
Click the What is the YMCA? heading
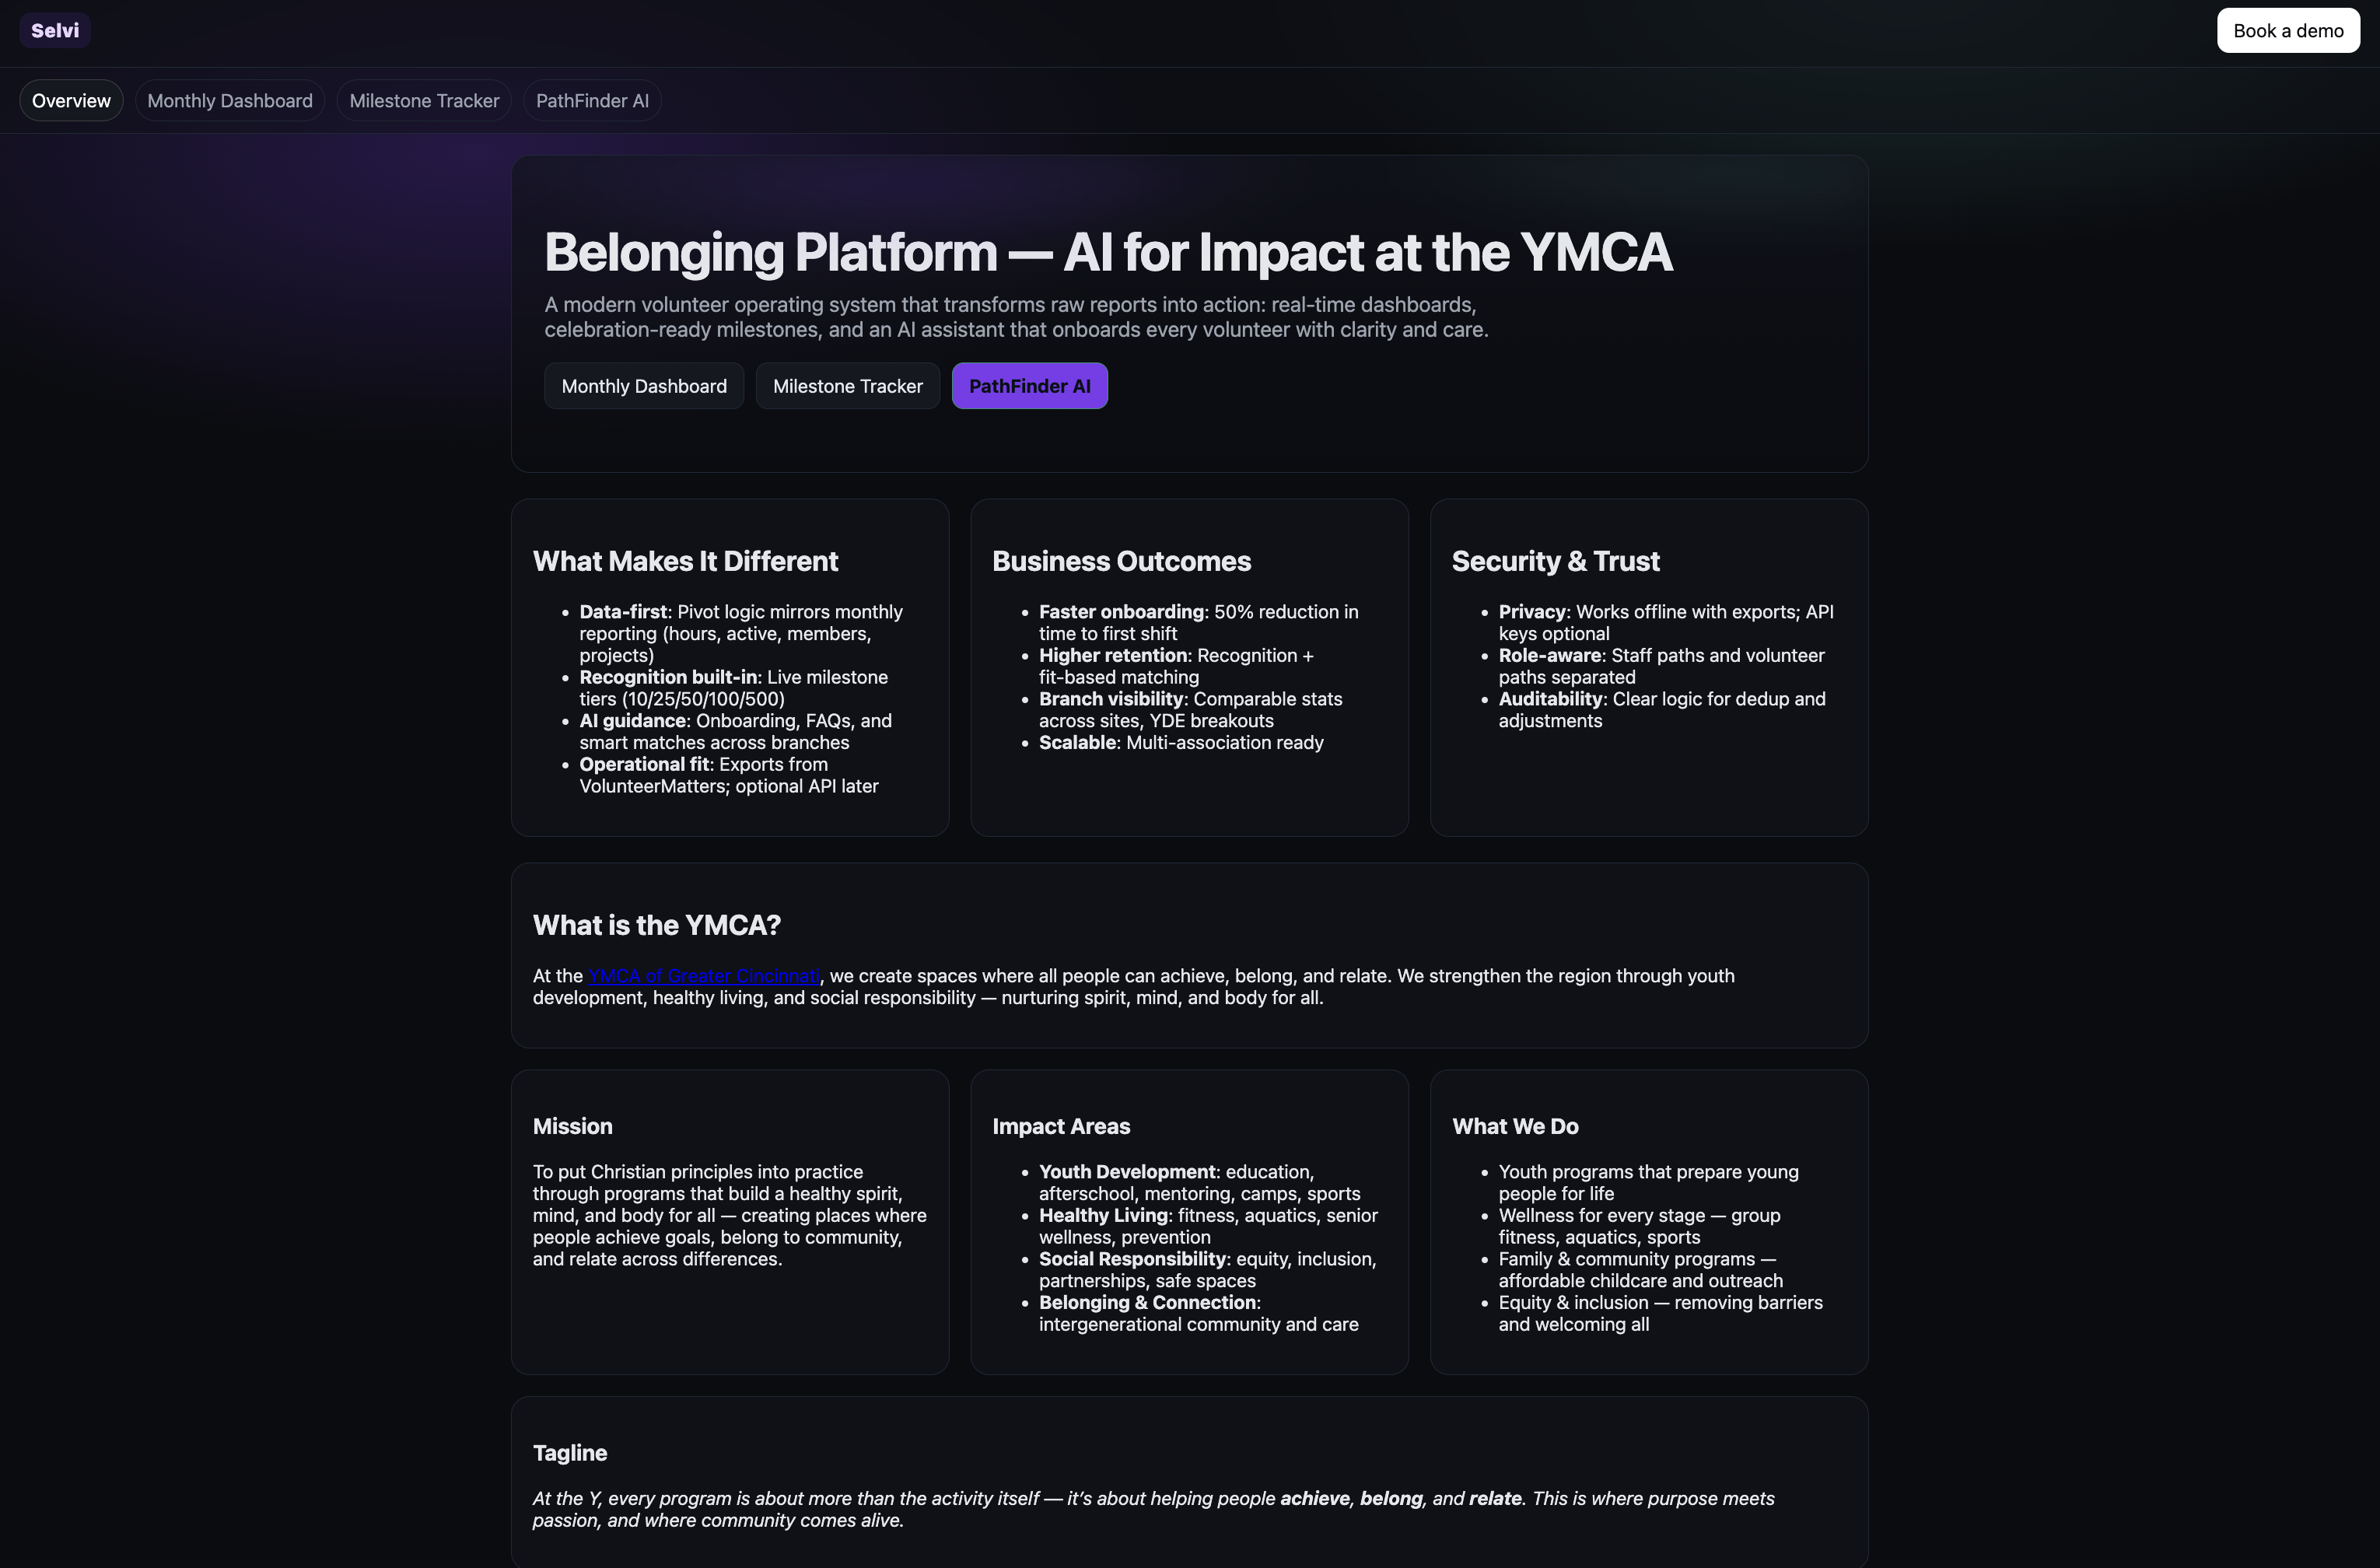coord(656,925)
